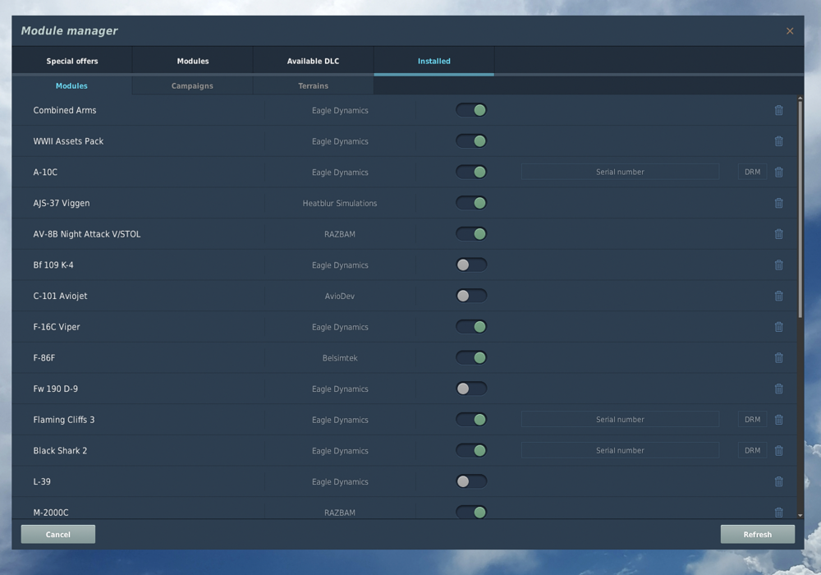Click trash icon in M-2000C row
This screenshot has height=575, width=821.
(x=778, y=512)
